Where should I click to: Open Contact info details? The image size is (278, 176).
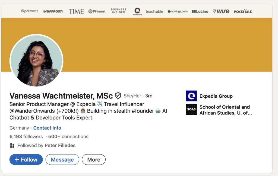(x=47, y=128)
